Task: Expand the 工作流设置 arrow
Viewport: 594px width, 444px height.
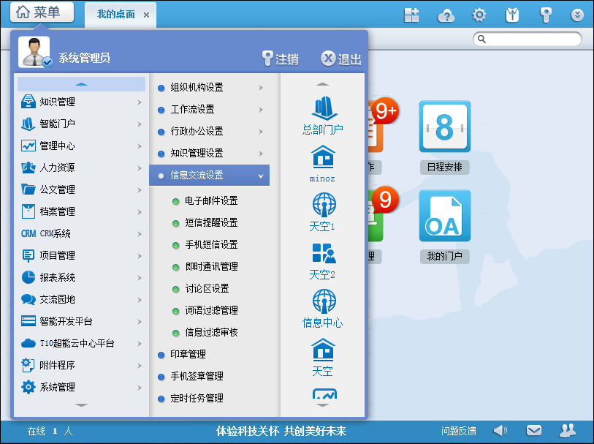Action: (x=261, y=110)
